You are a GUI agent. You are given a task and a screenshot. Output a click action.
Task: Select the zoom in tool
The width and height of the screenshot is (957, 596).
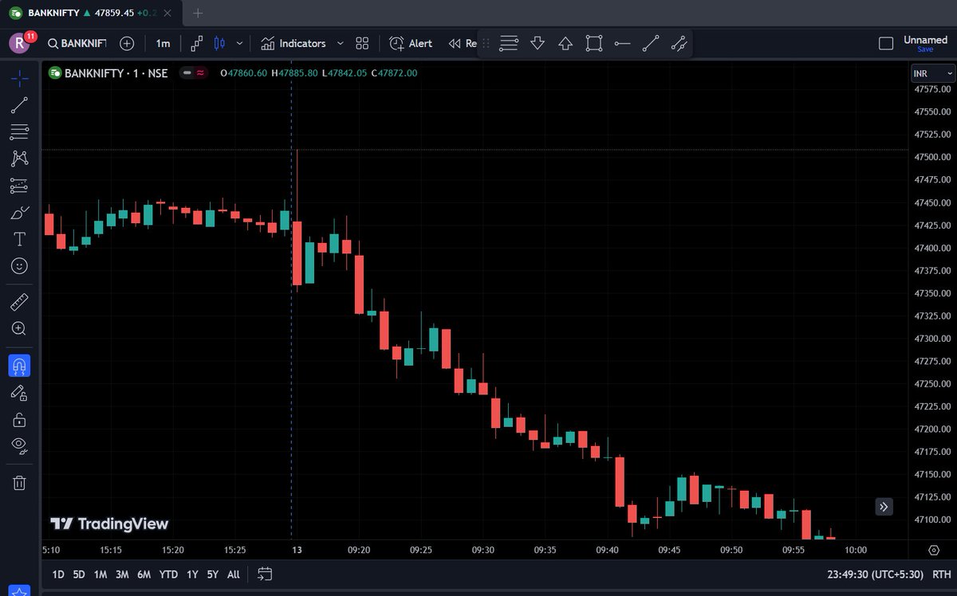20,328
